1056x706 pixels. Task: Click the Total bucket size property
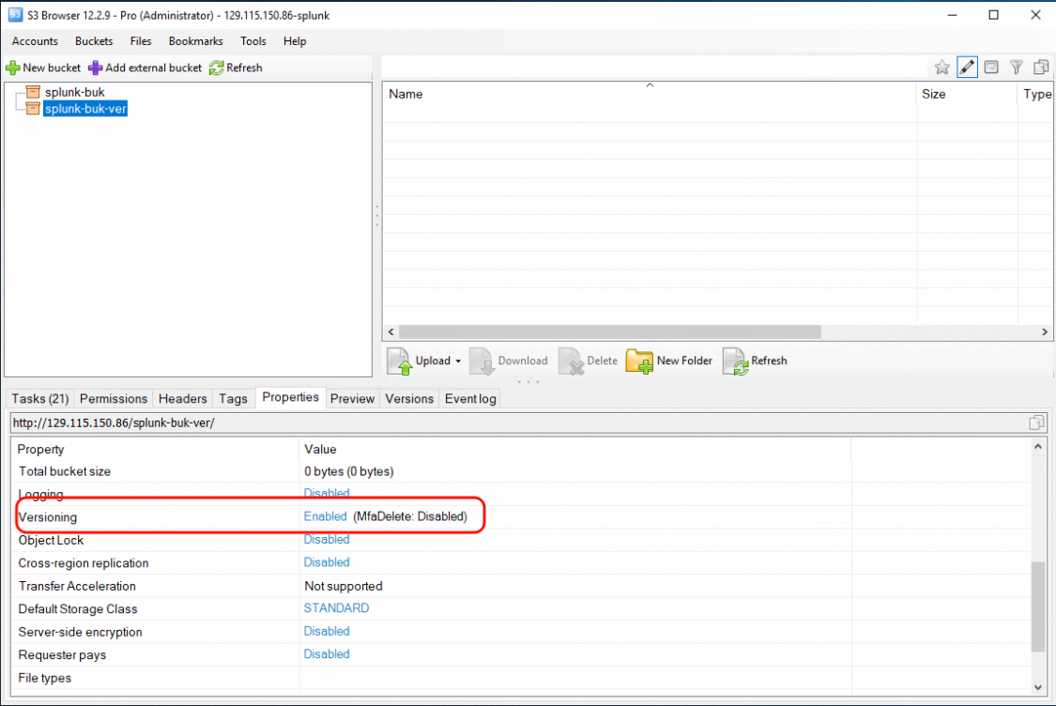pos(65,471)
